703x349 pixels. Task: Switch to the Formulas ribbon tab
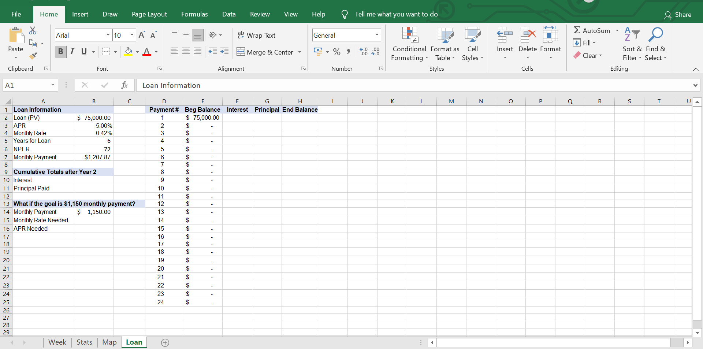pyautogui.click(x=194, y=14)
